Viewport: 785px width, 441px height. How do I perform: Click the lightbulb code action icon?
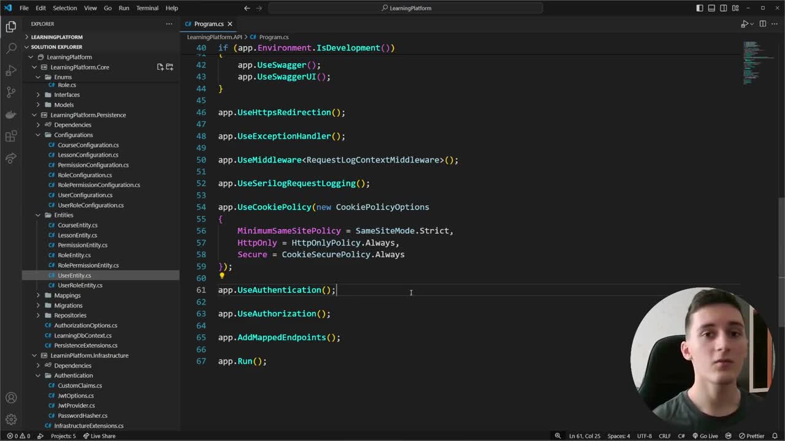[222, 276]
